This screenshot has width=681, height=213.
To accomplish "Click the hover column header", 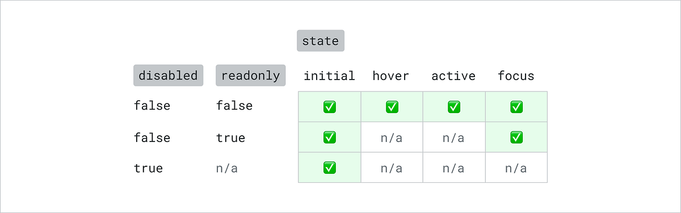I will [x=390, y=76].
